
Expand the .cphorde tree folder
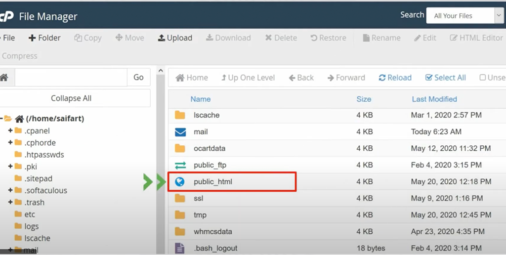point(10,142)
